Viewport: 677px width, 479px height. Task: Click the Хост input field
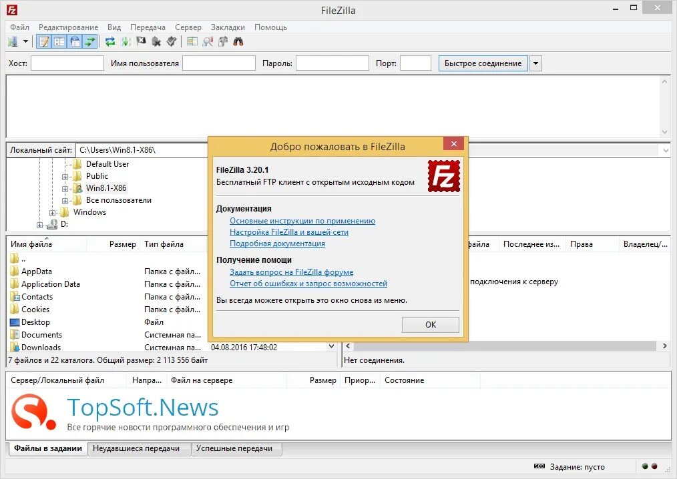[67, 63]
